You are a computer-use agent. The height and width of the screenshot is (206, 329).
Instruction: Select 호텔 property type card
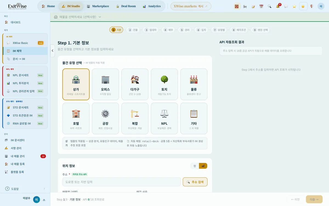point(76,118)
